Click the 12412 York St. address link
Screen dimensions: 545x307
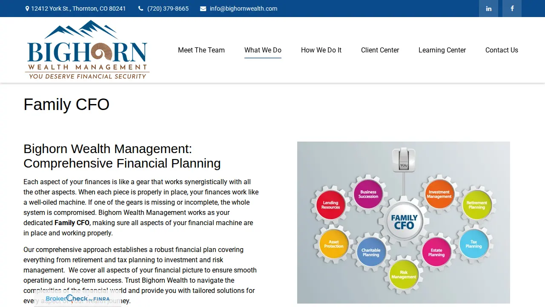coord(78,9)
